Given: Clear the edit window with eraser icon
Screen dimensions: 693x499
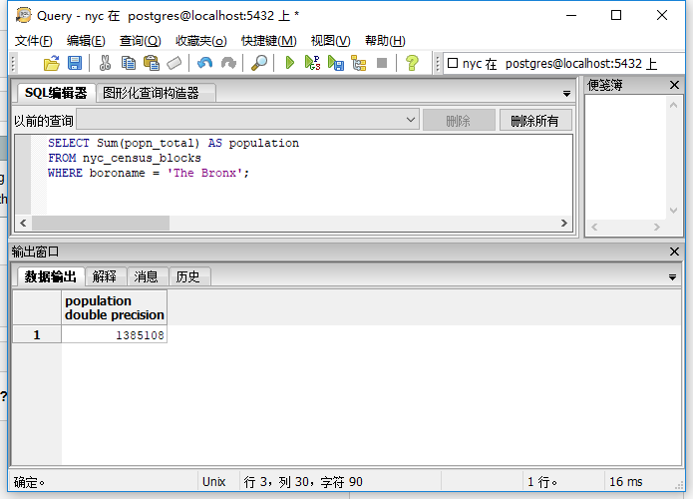Looking at the screenshot, I should (174, 63).
